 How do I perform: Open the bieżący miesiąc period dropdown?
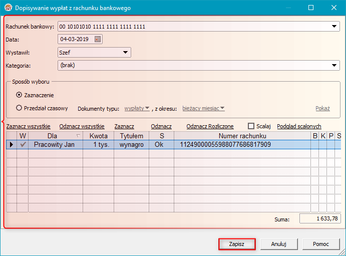coord(203,108)
